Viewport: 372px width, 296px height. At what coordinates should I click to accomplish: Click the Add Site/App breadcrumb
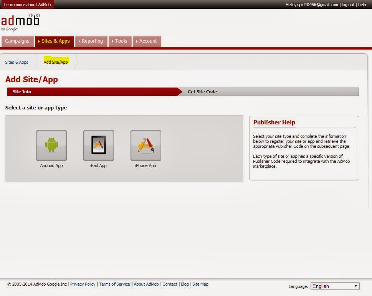[56, 62]
